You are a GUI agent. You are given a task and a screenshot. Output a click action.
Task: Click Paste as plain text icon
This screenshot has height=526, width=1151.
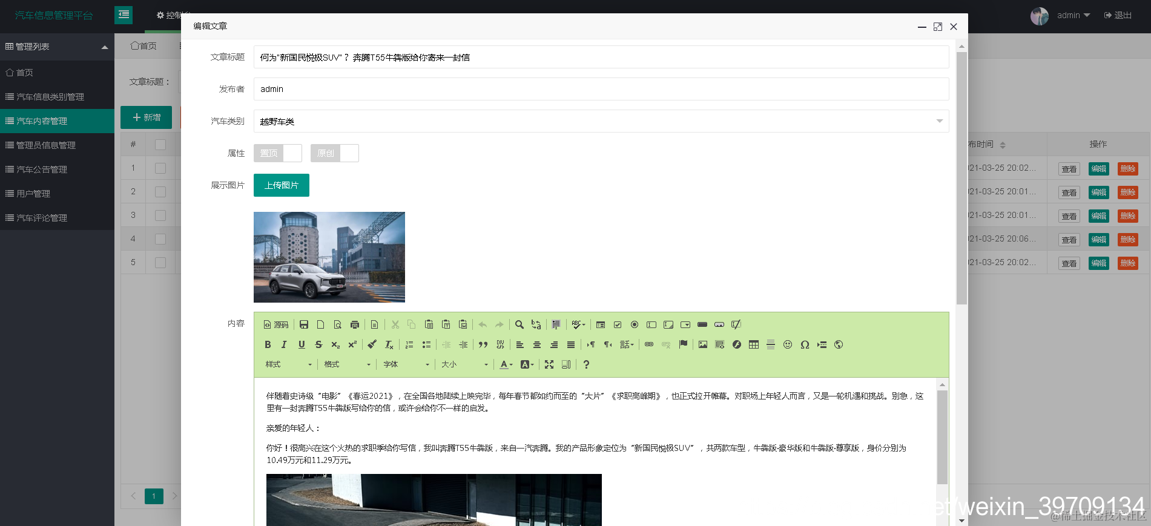point(446,325)
